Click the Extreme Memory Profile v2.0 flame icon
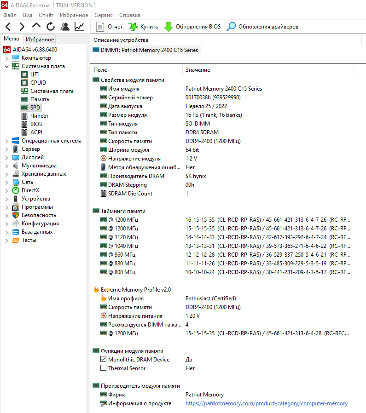 (x=96, y=289)
